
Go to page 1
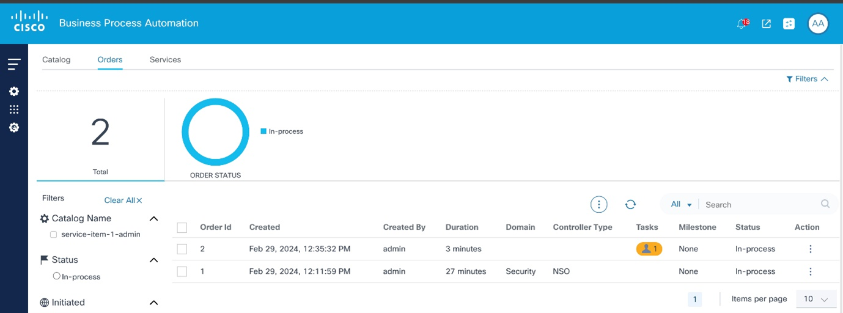click(694, 299)
